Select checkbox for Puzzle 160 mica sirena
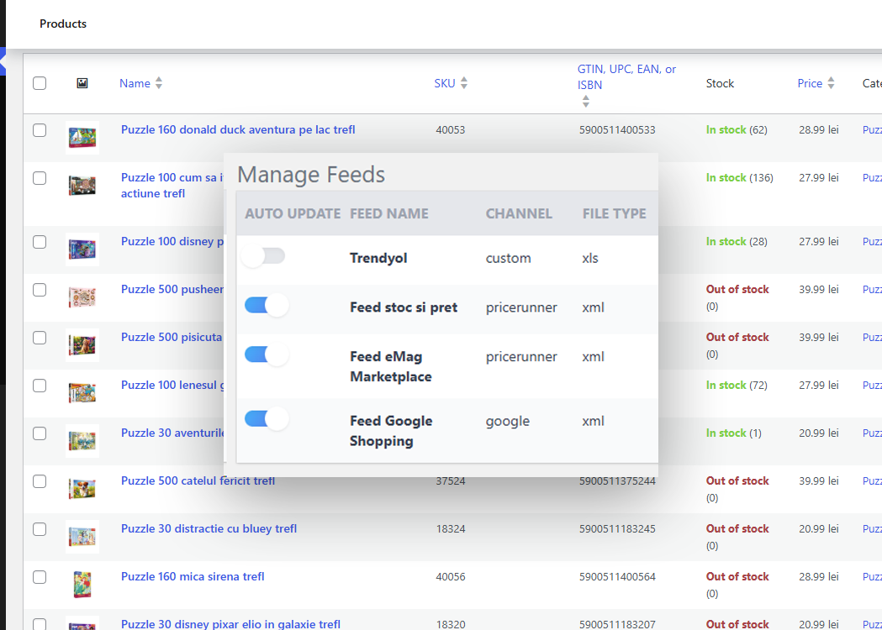Viewport: 882px width, 630px height. click(40, 577)
